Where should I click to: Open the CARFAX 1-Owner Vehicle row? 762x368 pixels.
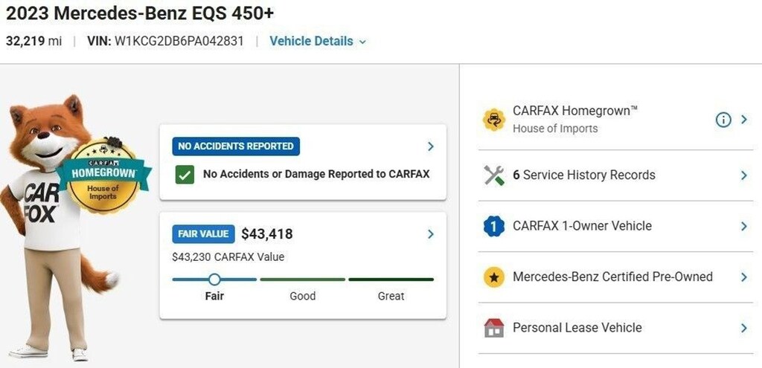[615, 226]
